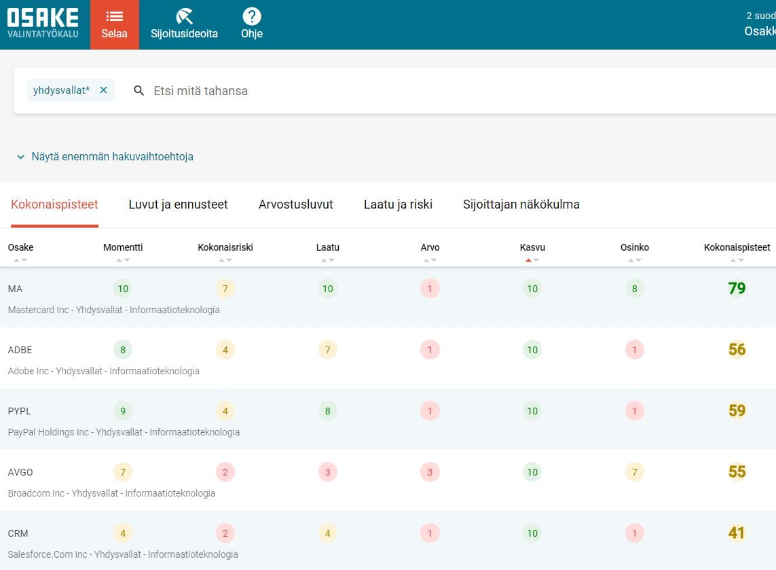Click CRM's Kokonaisriski score badge 2
Screen dimensions: 776x570
(x=225, y=533)
